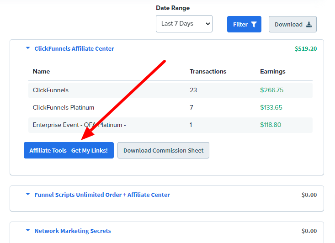Expand Funnel Scripts Unlimited Order triangle
The width and height of the screenshot is (335, 243).
pyautogui.click(x=28, y=194)
